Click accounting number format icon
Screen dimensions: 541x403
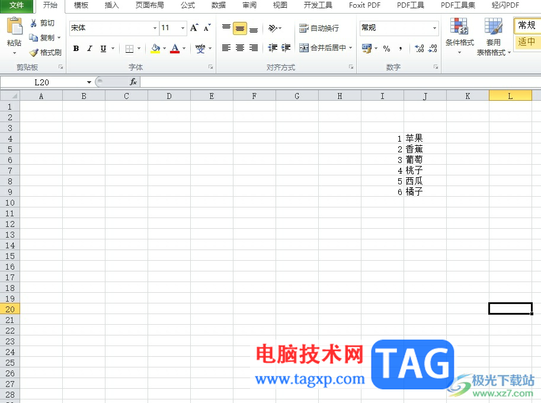[367, 49]
